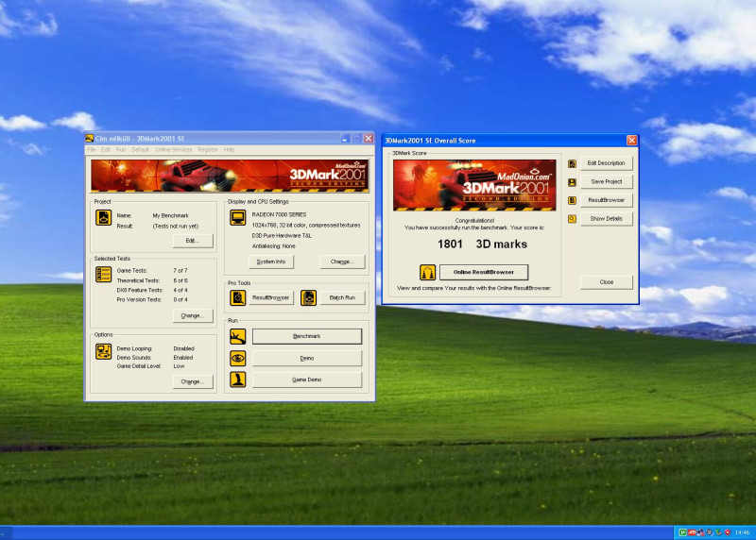
Task: Click the taskbar clock showing 14:46
Action: point(742,532)
